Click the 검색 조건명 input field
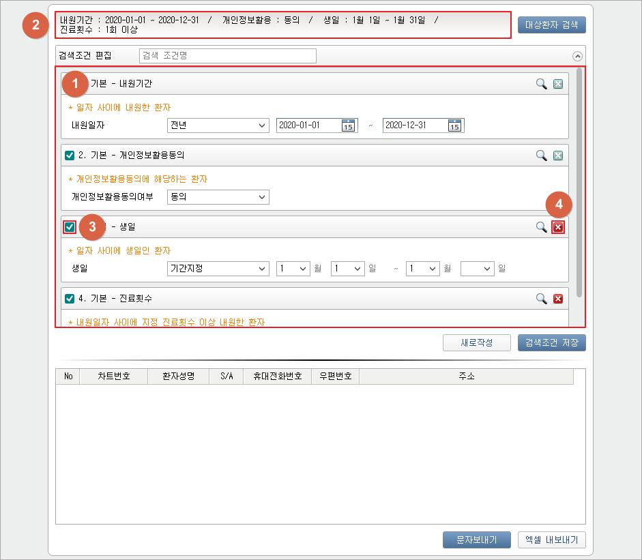Viewport: 642px width, 560px height. point(228,56)
